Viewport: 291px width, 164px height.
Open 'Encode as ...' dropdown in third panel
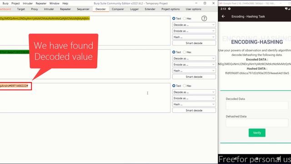194,98
